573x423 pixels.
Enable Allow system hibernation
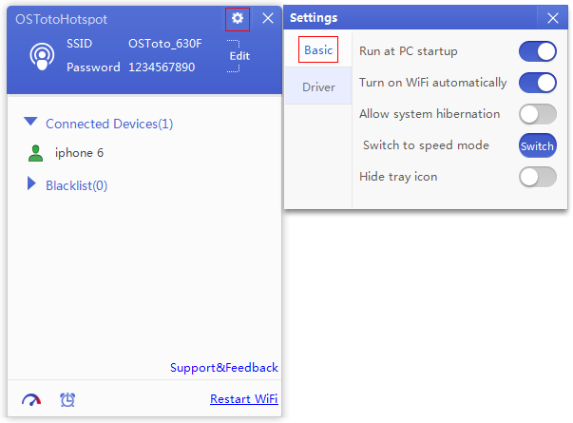[538, 114]
